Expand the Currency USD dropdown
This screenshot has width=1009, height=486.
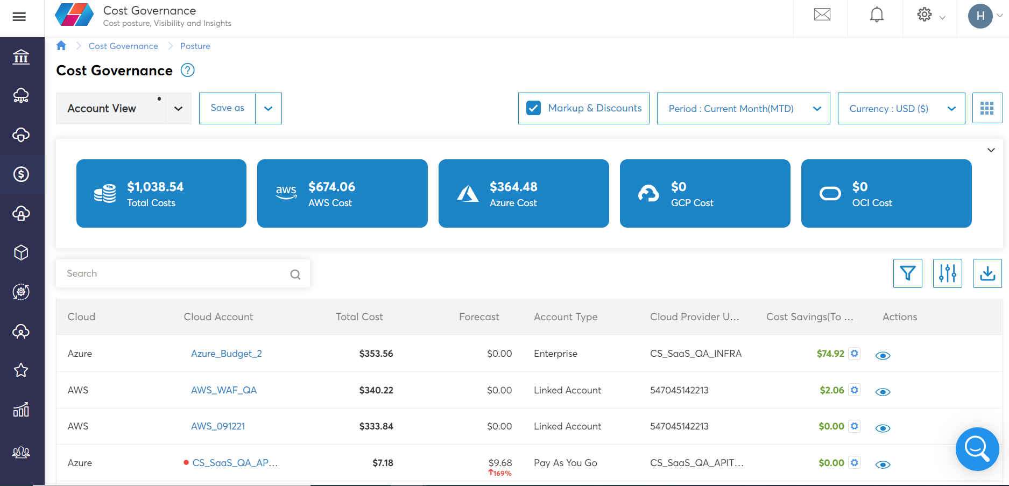point(901,108)
